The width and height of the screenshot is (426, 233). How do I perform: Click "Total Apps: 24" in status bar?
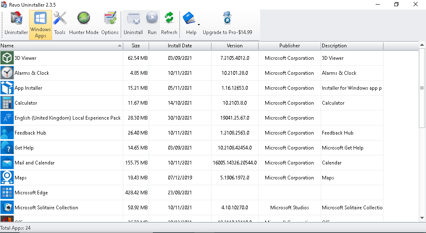coord(15,228)
